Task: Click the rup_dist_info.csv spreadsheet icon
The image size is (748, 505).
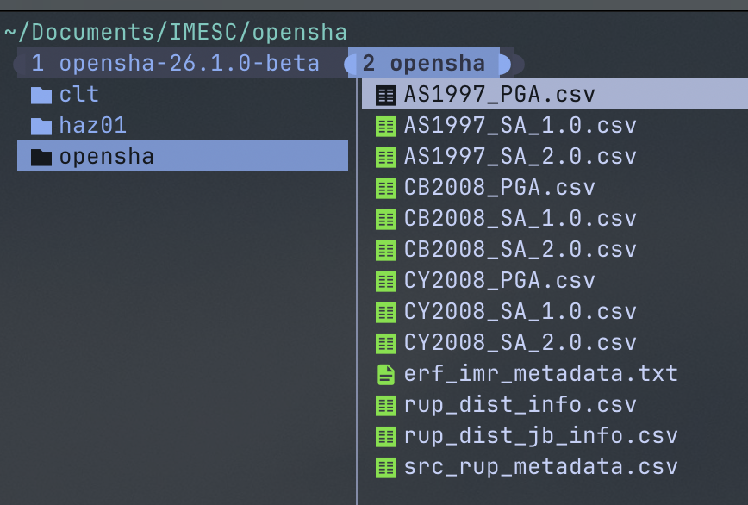Action: [387, 405]
